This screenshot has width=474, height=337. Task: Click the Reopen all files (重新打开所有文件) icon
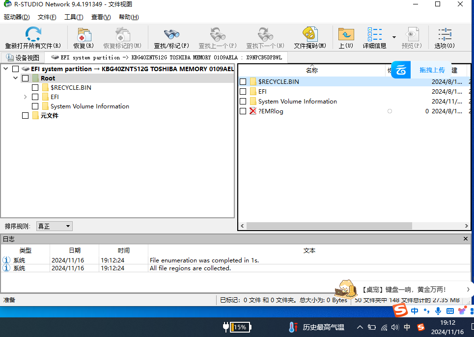[33, 34]
